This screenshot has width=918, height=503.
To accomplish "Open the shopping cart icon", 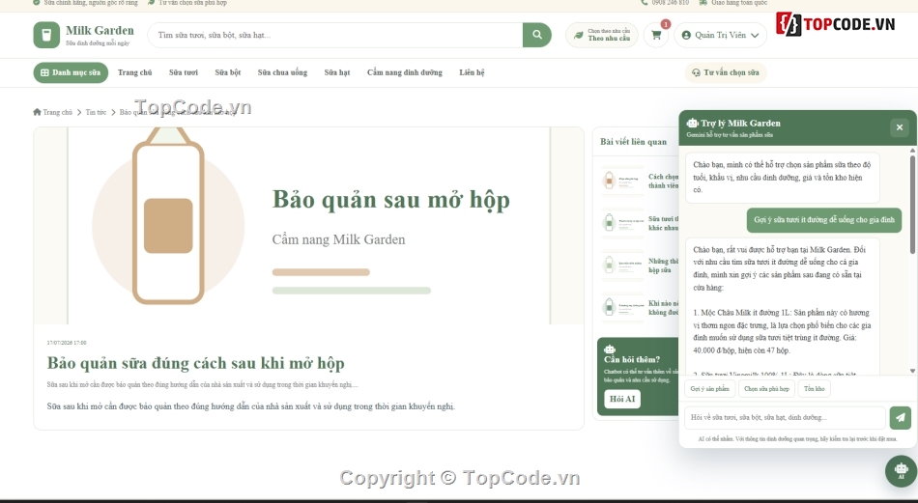I will (656, 35).
